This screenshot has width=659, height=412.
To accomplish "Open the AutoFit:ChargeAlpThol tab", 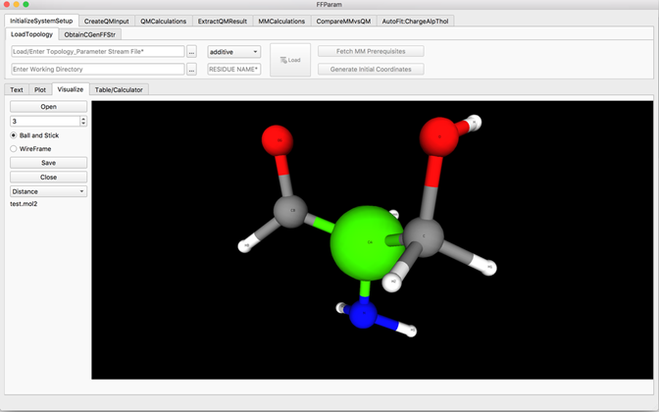I will 415,21.
